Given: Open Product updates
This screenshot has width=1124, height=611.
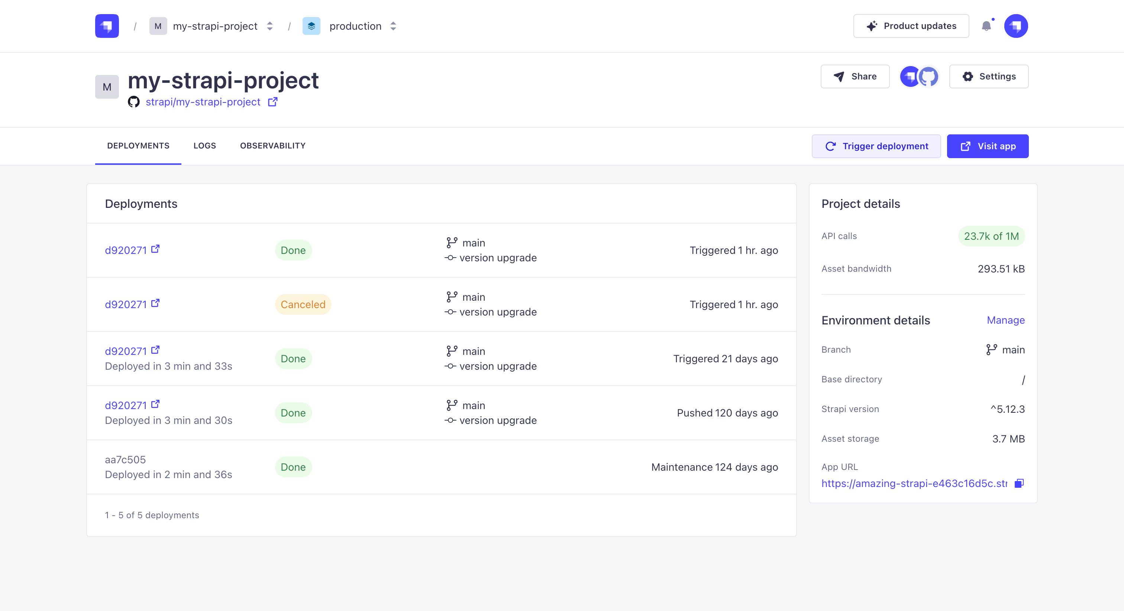Looking at the screenshot, I should [911, 26].
